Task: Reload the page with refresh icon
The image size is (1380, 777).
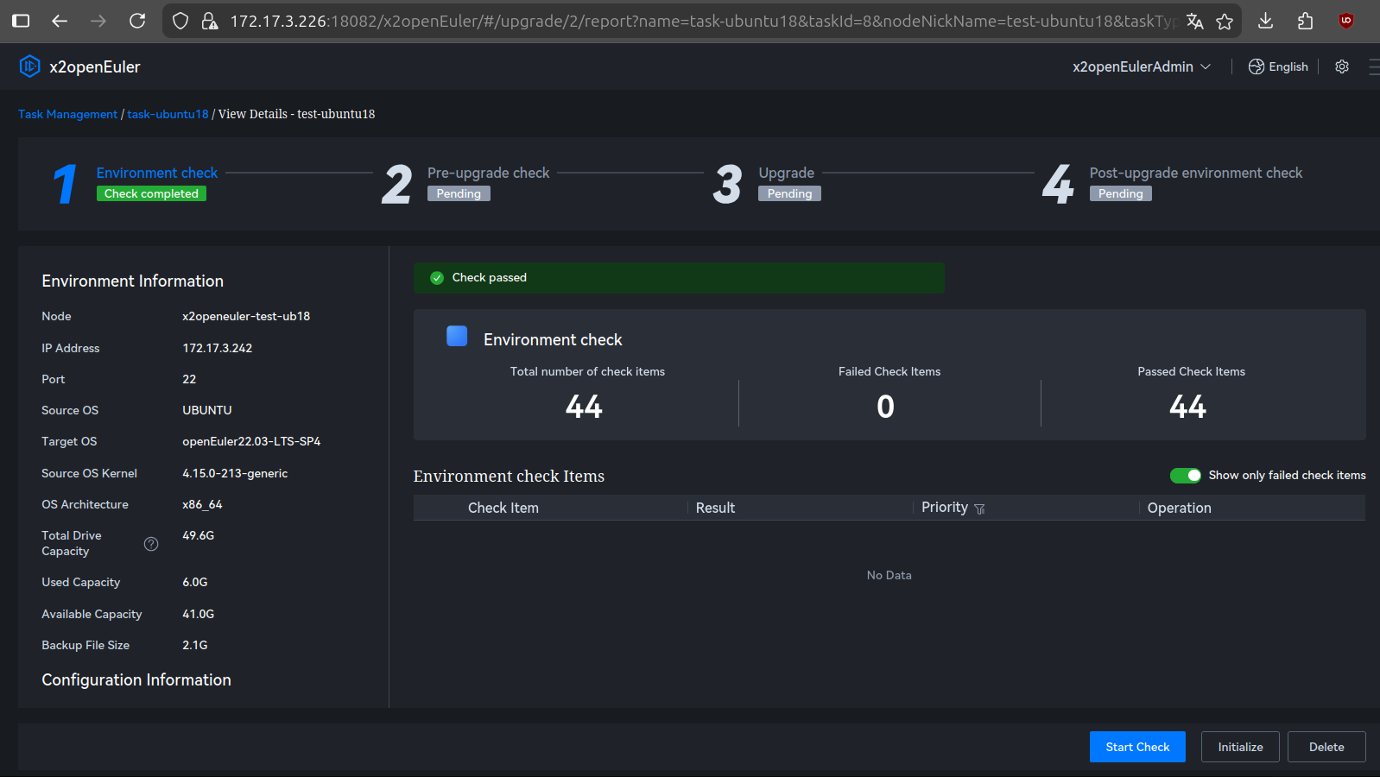Action: pos(137,21)
